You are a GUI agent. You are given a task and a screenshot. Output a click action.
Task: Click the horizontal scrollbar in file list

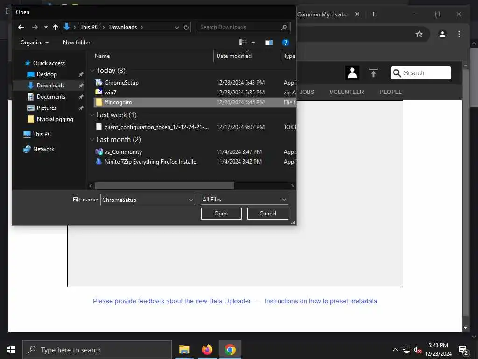click(x=164, y=186)
